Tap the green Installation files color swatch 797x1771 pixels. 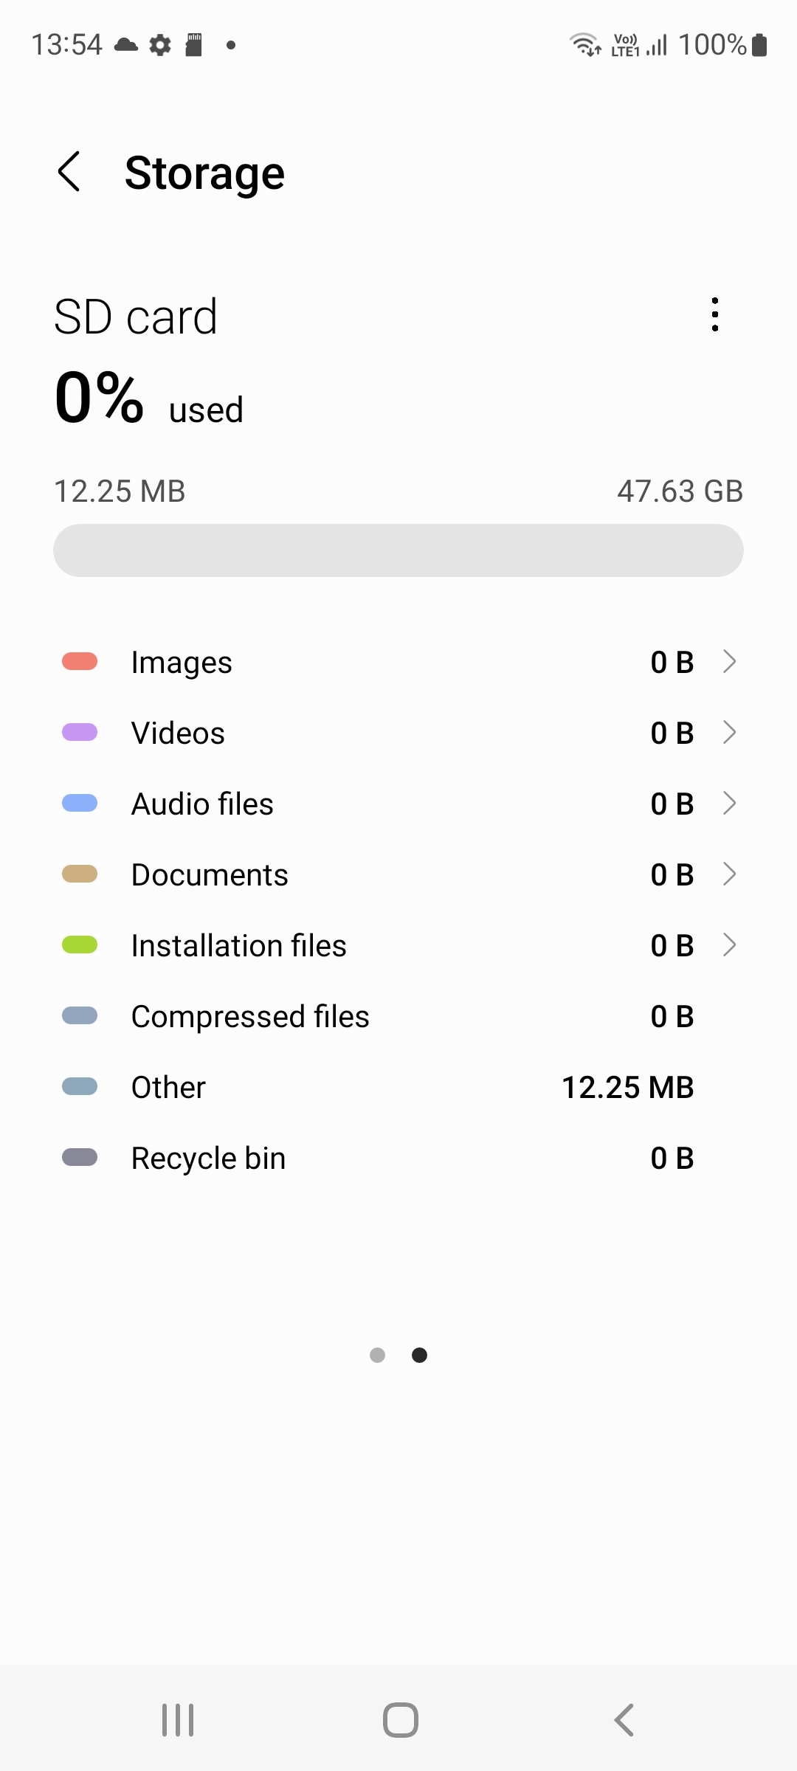click(x=80, y=945)
